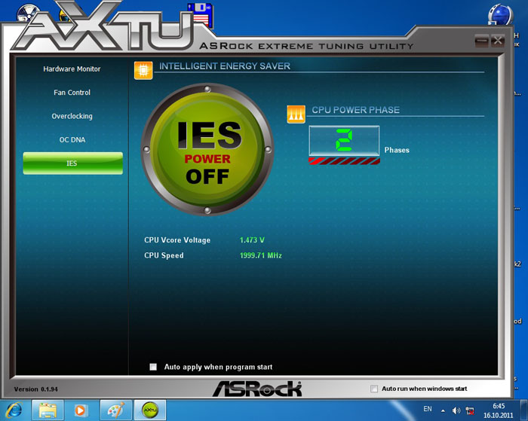Click the Version 0.1.94 label
528x421 pixels.
35,389
